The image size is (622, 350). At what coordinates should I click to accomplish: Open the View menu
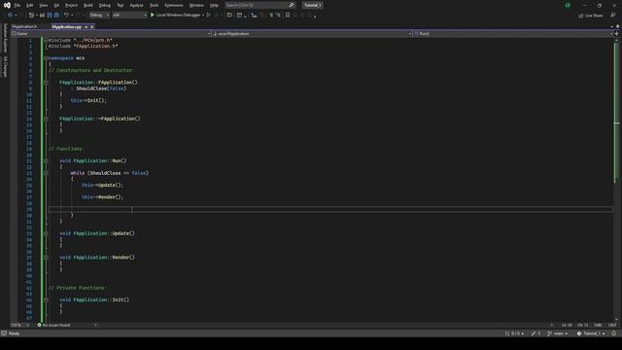[x=43, y=5]
